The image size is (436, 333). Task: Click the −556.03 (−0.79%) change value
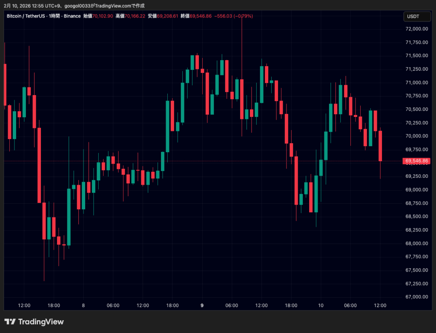click(234, 16)
